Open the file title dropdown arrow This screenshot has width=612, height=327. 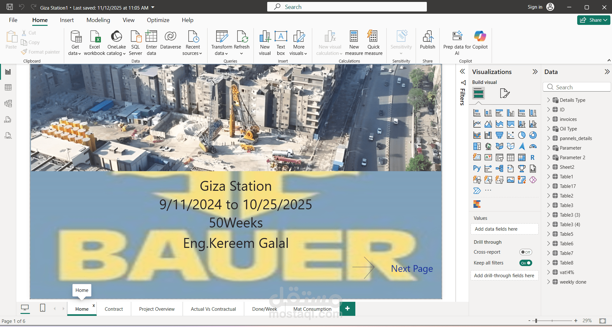click(x=153, y=7)
